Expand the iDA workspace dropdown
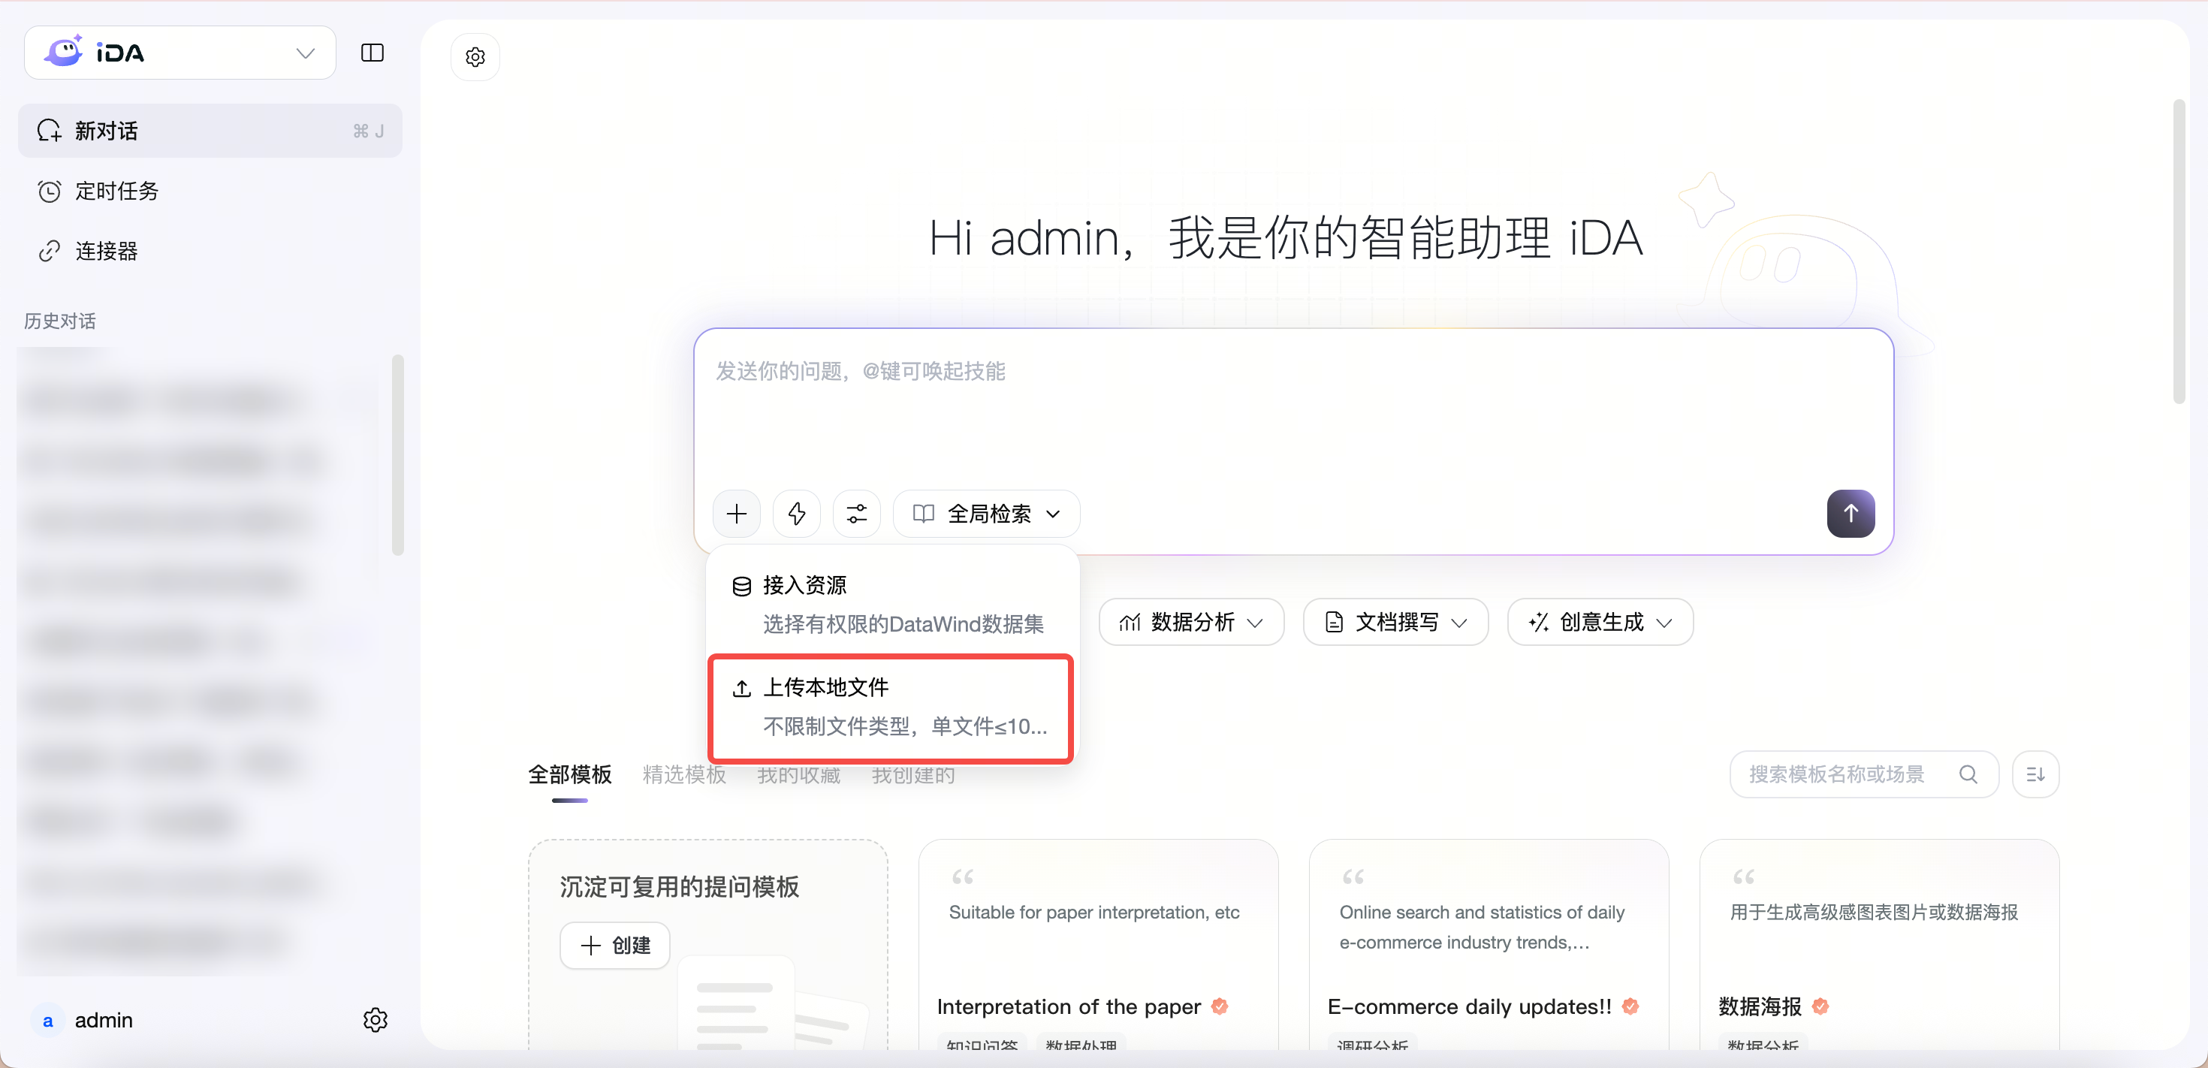This screenshot has width=2208, height=1068. point(180,53)
